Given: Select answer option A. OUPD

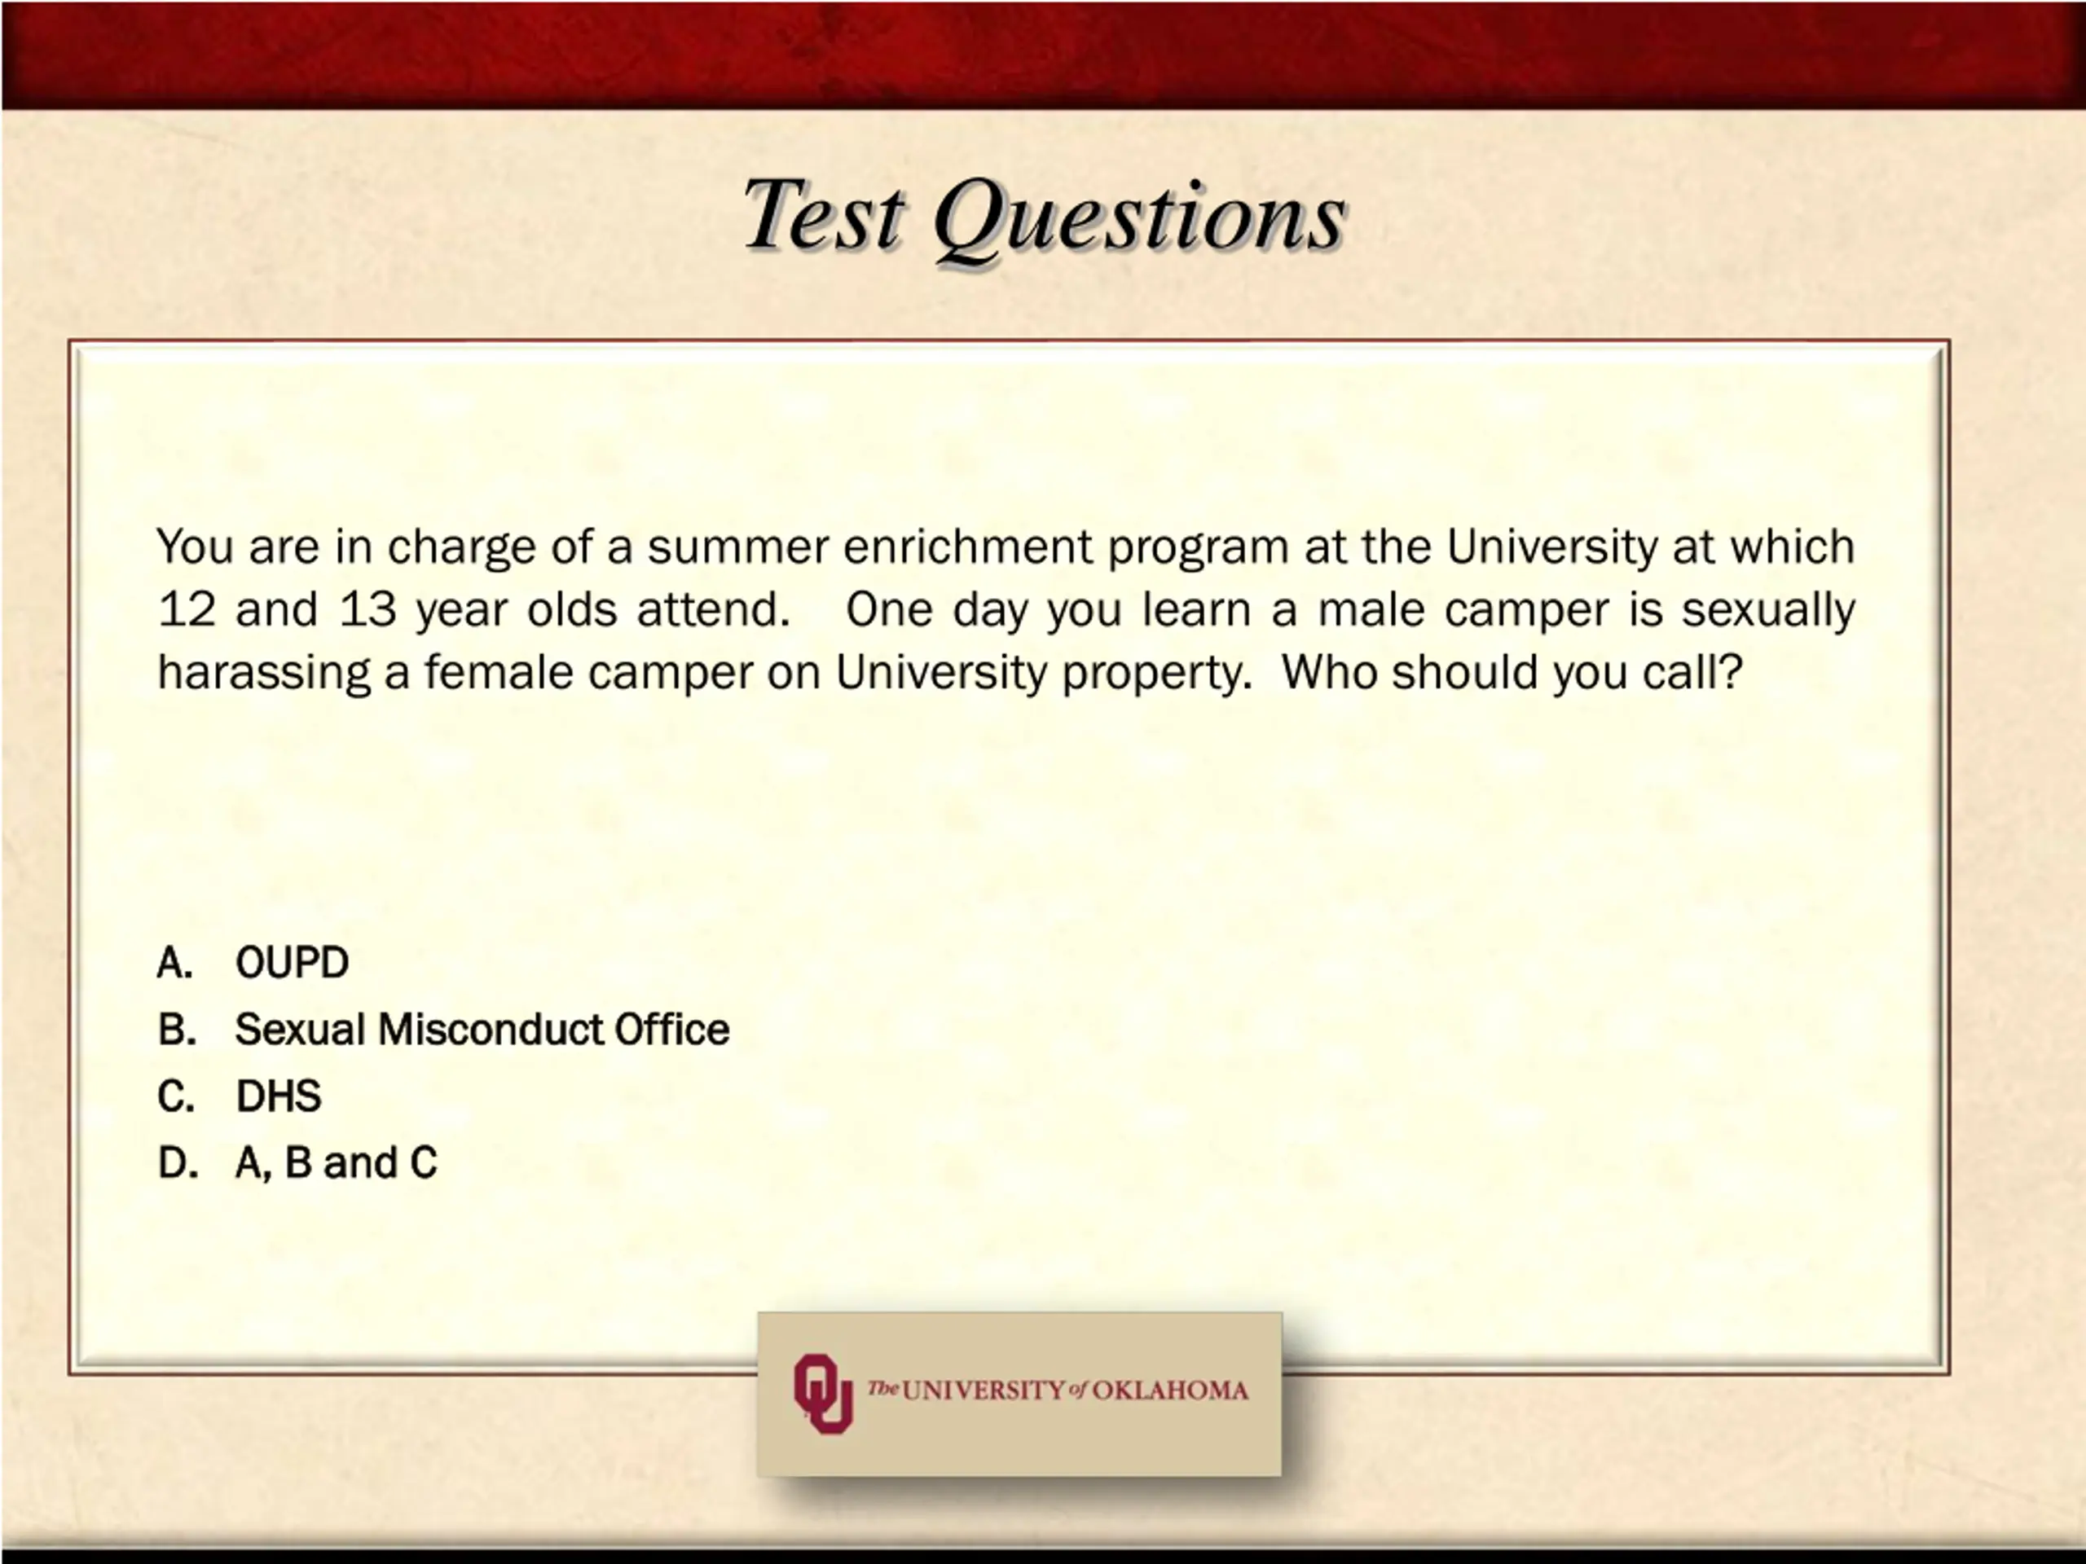Looking at the screenshot, I should tap(253, 963).
